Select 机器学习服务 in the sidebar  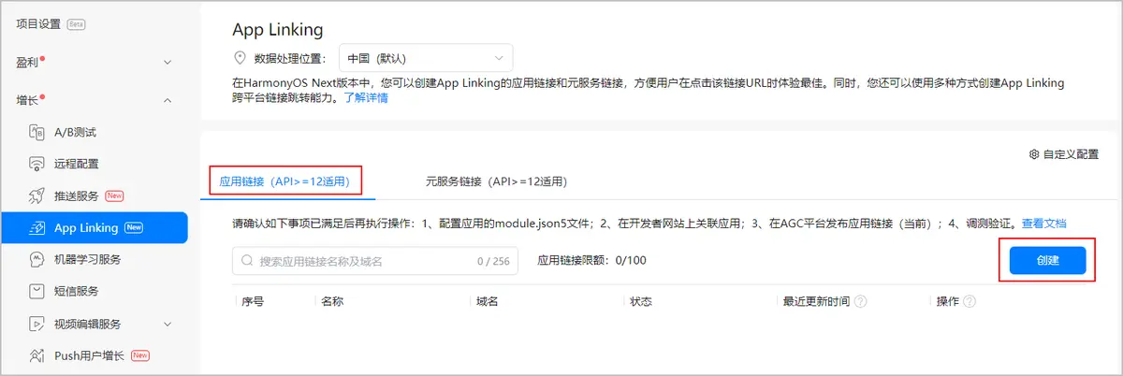[x=88, y=259]
